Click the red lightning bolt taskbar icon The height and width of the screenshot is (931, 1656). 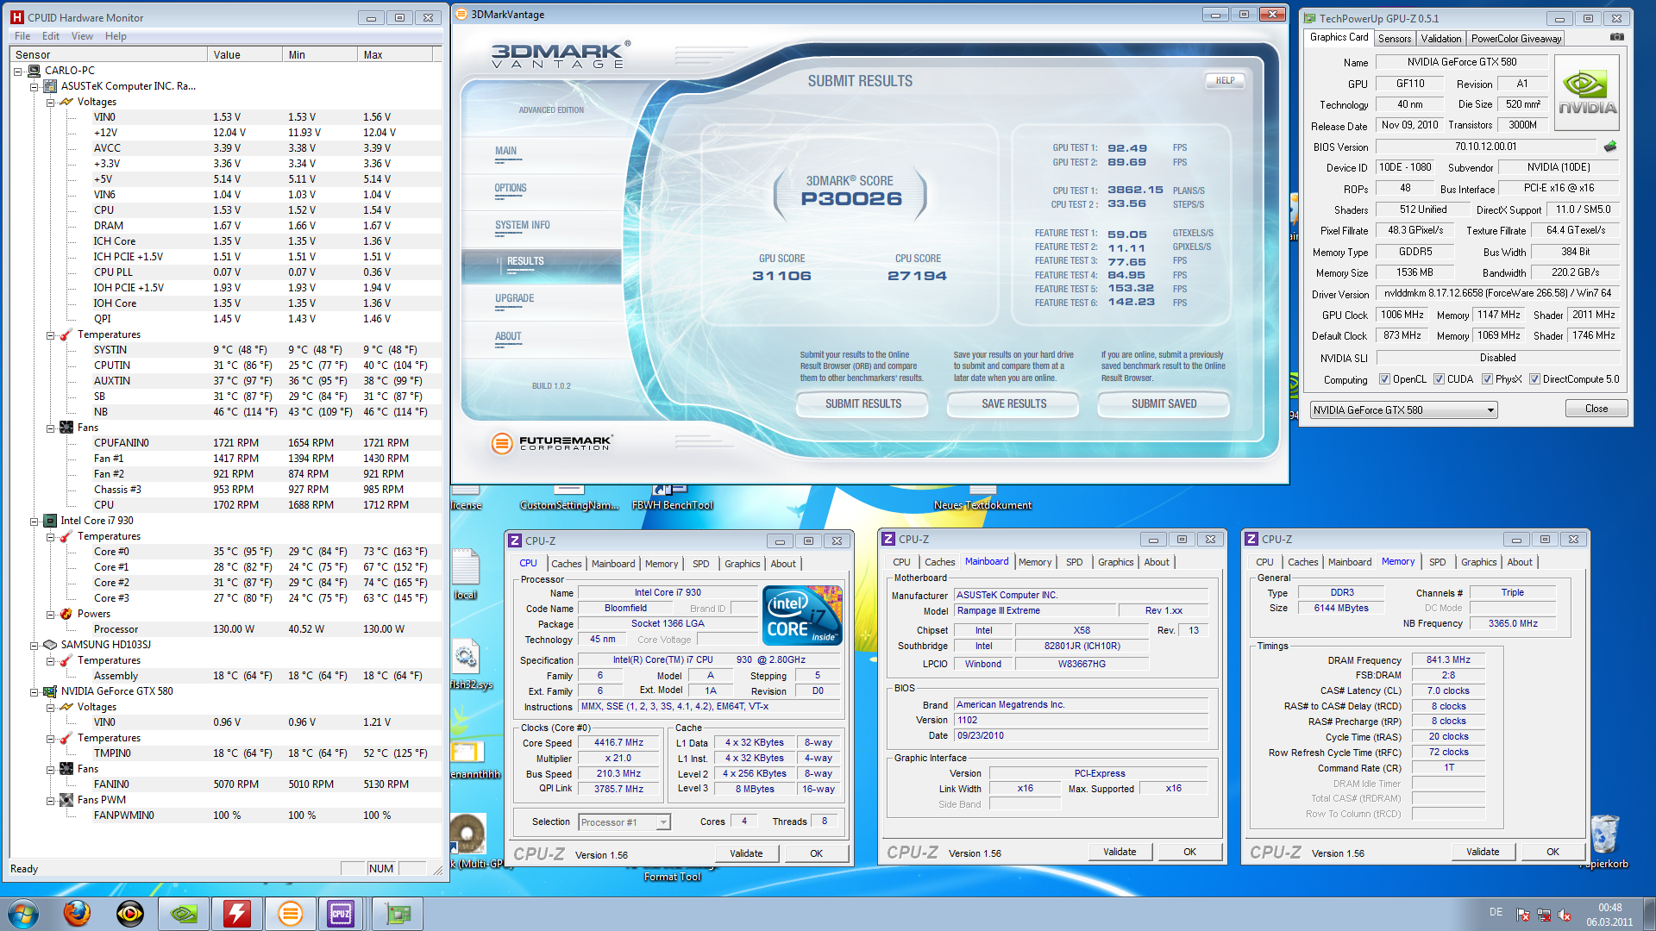[x=237, y=913]
